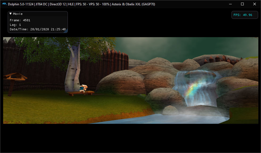
Task: Click the Date/Time 20/01/2020 21:25:48 line
Action: point(38,29)
